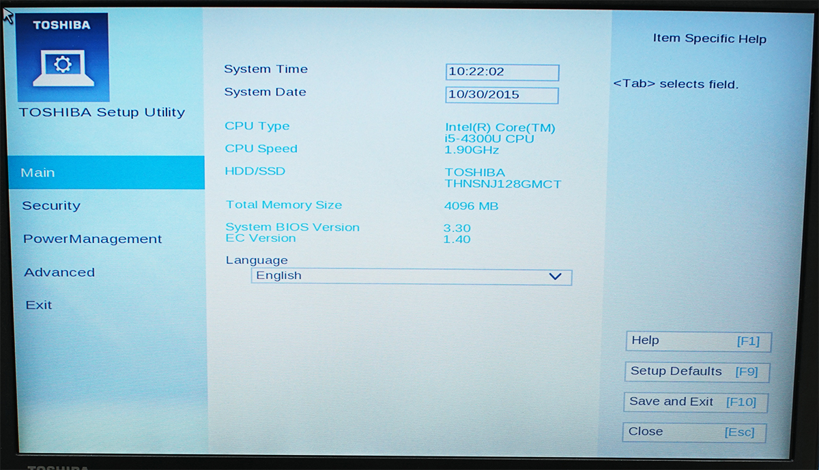Expand the Language dropdown arrow
The height and width of the screenshot is (470, 819).
click(x=555, y=276)
